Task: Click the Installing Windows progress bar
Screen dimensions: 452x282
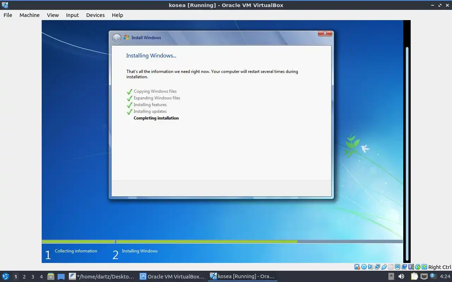Action: click(259, 242)
